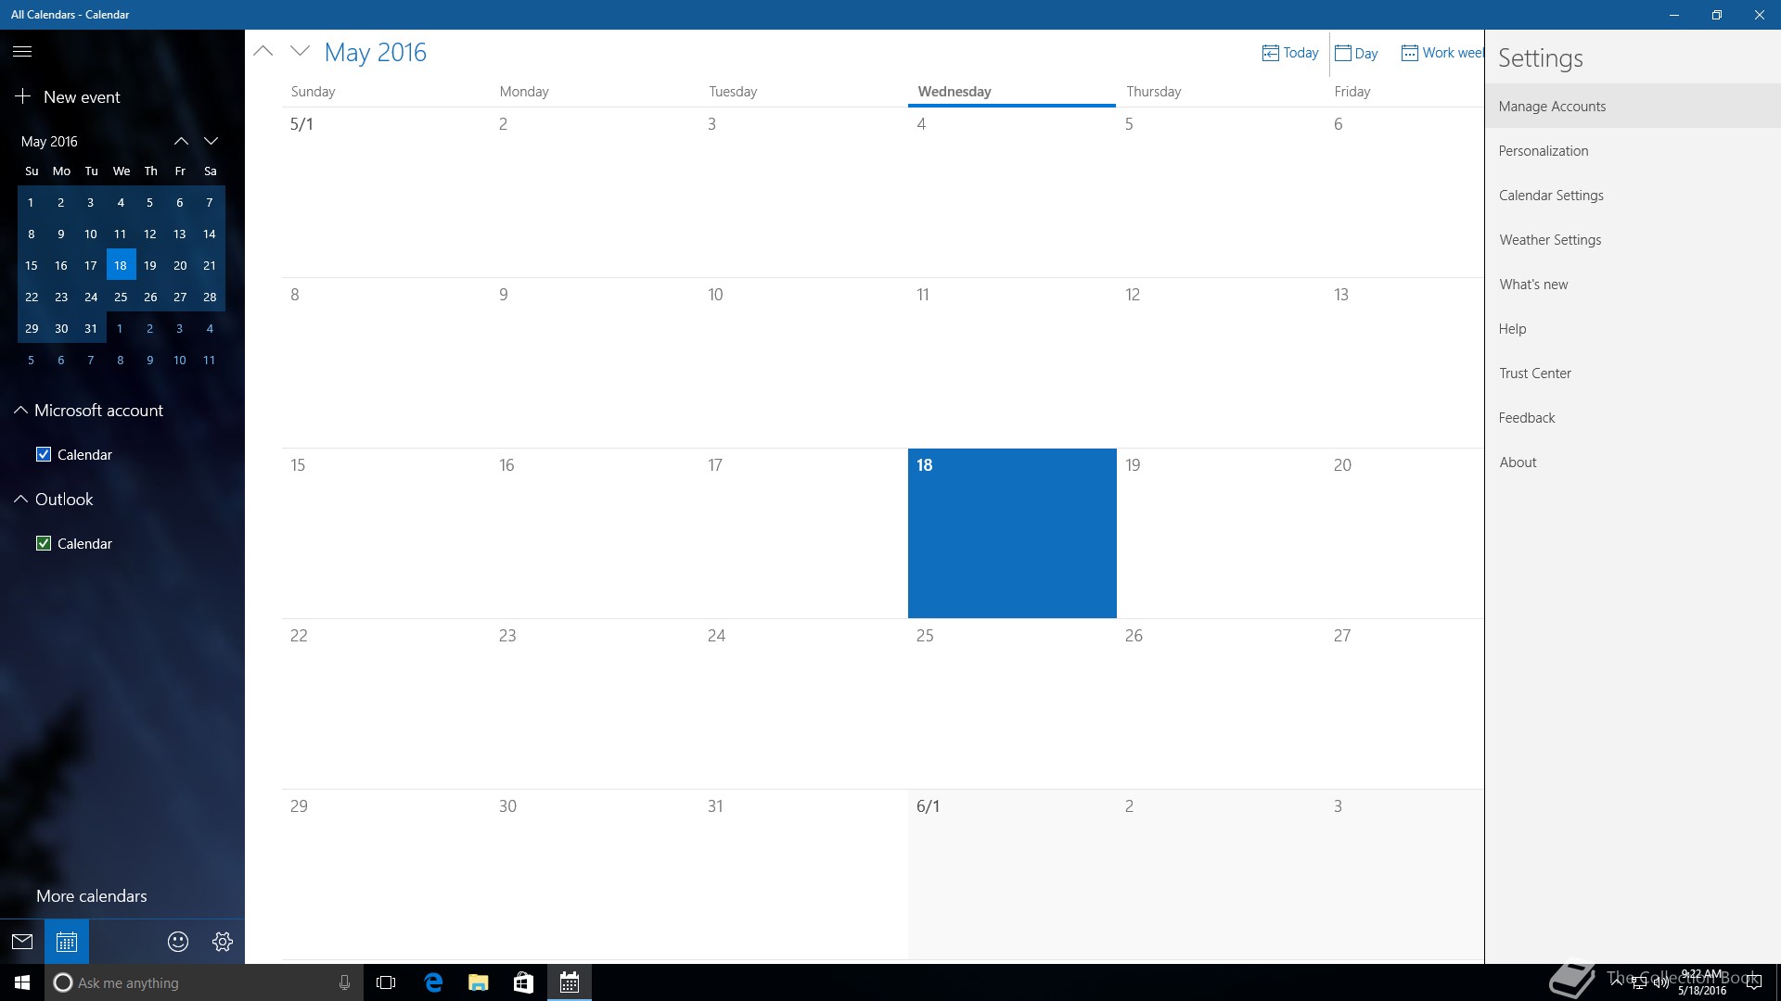Select day 27 cell in main calendar

[x=1404, y=703]
